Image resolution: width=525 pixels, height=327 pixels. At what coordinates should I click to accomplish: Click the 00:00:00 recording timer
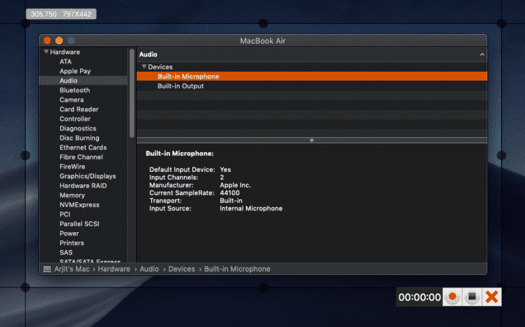(x=420, y=297)
